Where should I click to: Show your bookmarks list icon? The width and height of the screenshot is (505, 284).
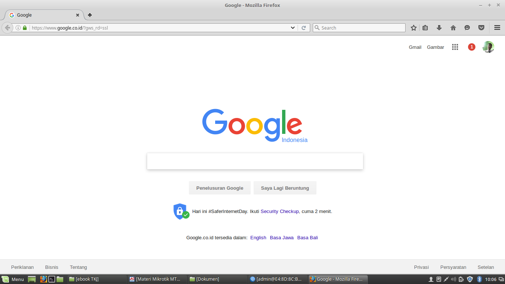(x=425, y=28)
